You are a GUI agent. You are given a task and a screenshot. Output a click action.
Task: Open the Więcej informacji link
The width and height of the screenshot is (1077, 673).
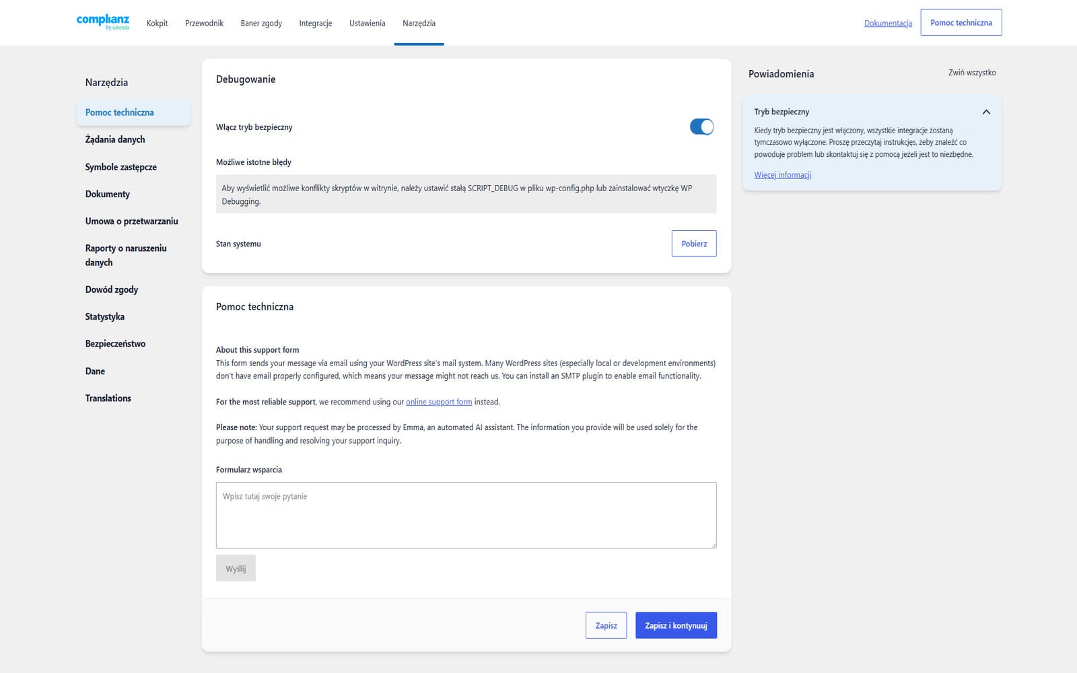782,175
